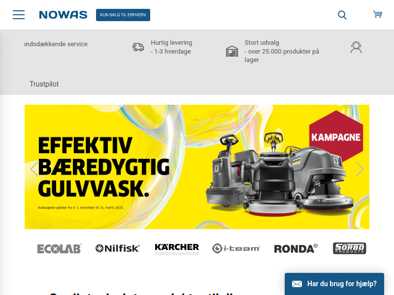The height and width of the screenshot is (295, 394).
Task: Select the Nilfisk brand logo
Action: (117, 248)
